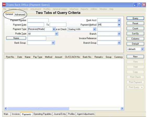Click the Sort By button

click(135, 34)
